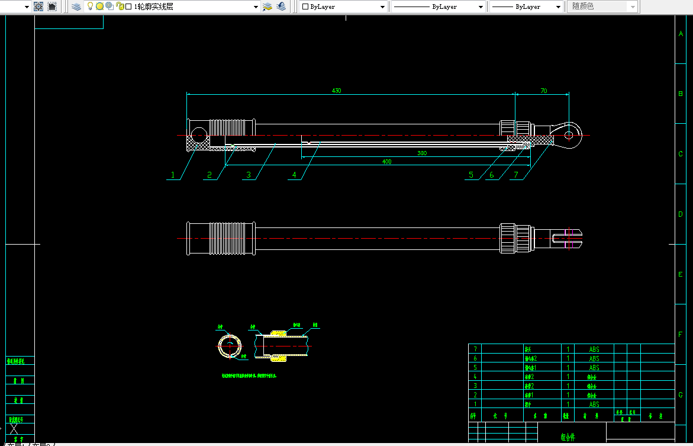Screen dimensions: 693x446
Task: Open the workspace selector dropdown arrow
Action: pyautogui.click(x=27, y=7)
